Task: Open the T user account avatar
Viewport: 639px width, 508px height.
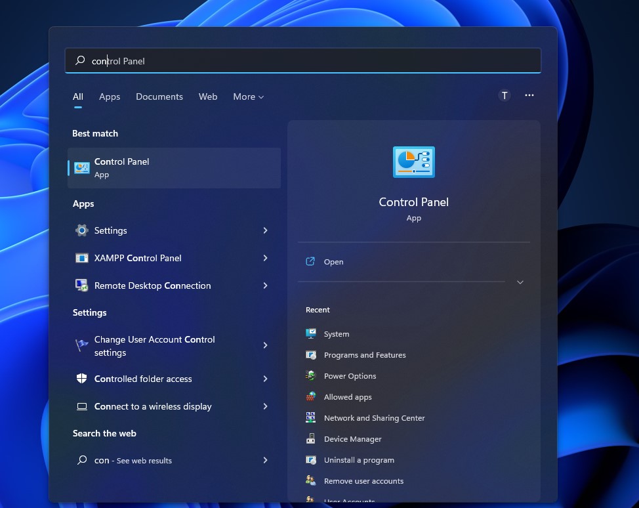Action: [504, 95]
